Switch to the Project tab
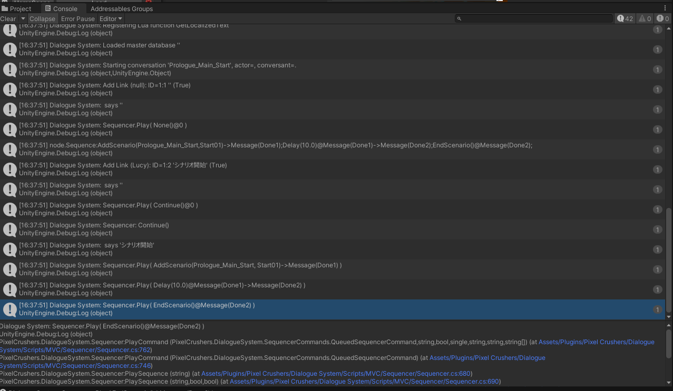Screen dimensions: 673x391 17,8
